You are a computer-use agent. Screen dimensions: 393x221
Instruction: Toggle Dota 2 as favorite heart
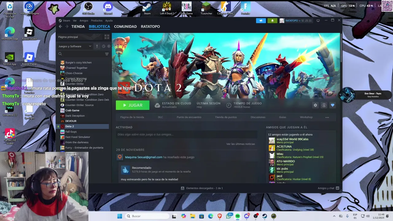click(333, 105)
